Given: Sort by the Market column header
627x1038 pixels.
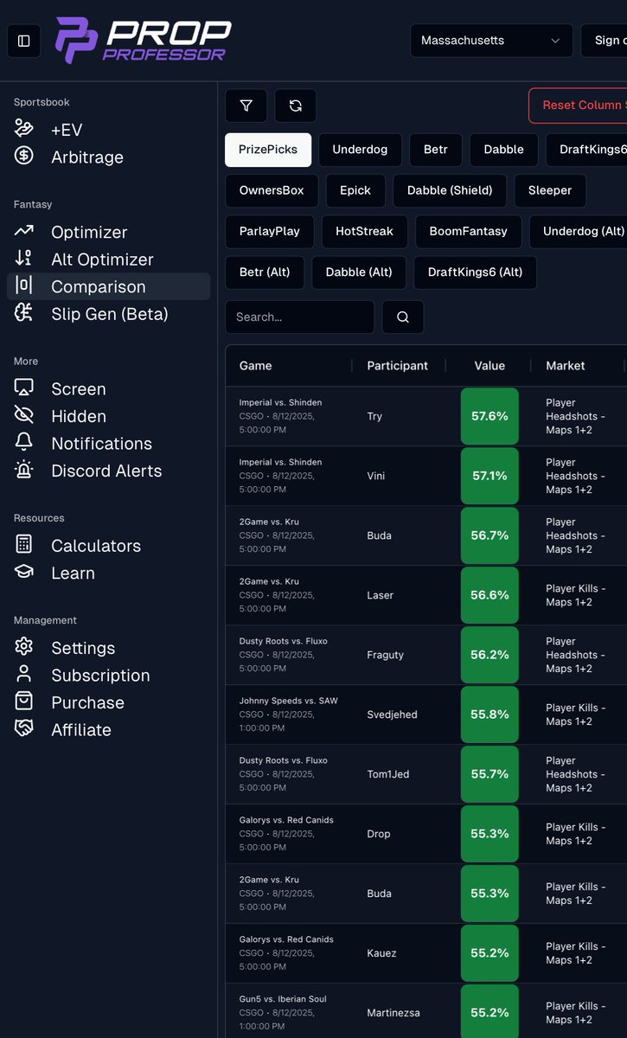Looking at the screenshot, I should pyautogui.click(x=566, y=366).
